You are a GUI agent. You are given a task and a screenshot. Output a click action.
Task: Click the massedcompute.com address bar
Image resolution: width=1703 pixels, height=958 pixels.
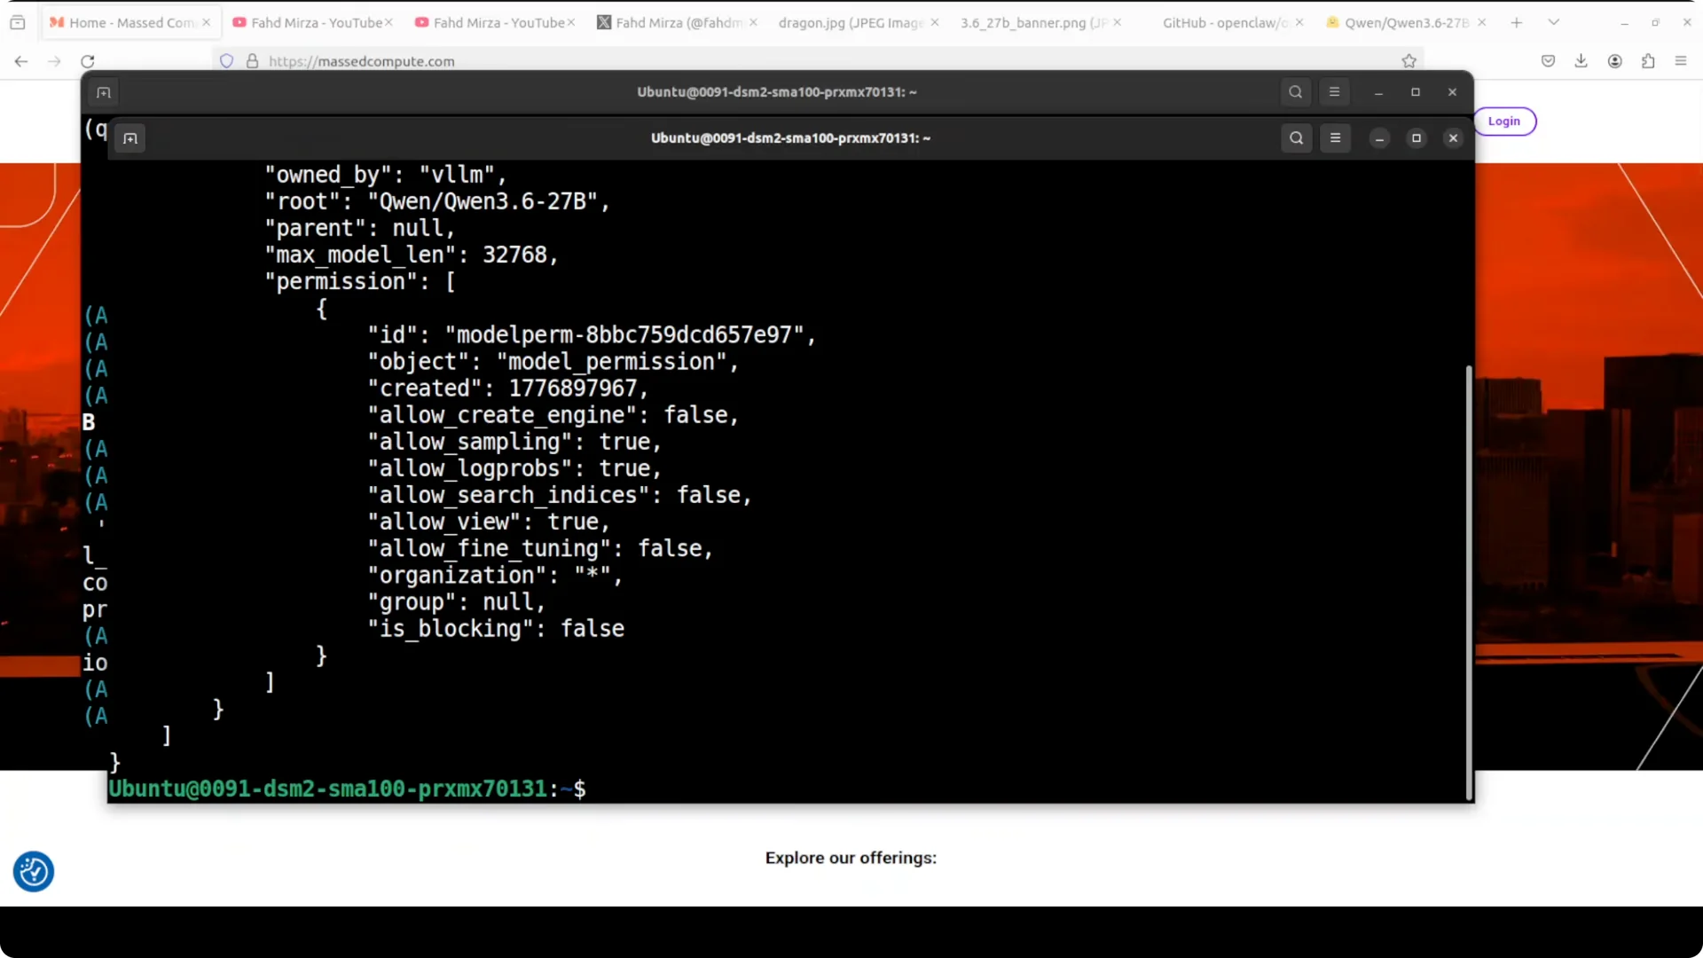coord(816,61)
